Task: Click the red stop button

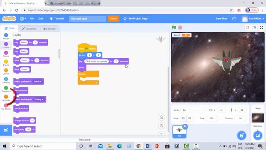Action: 180,27
